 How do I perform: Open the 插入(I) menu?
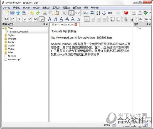tap(26, 7)
